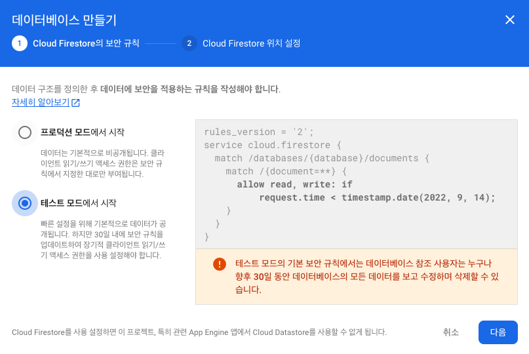Screen dimensions: 529x354
Task: Click the red 테스트 모드의 기본 보안 규칙 warning
Action: 367,277
